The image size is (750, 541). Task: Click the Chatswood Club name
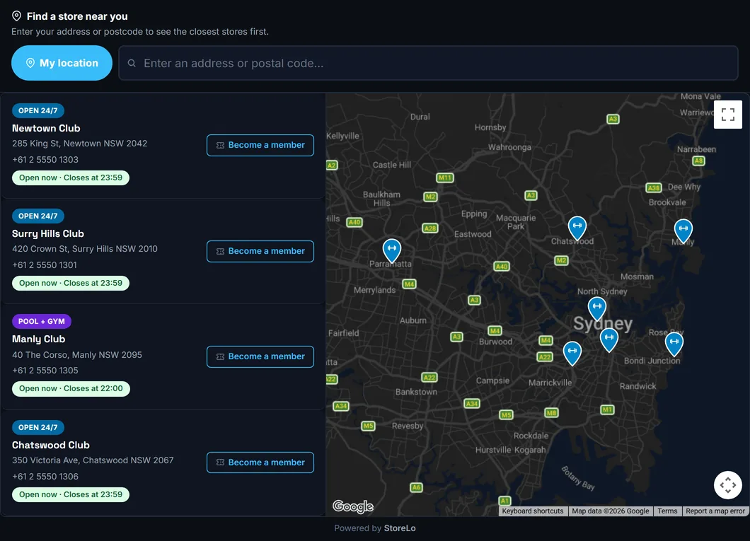pos(51,445)
